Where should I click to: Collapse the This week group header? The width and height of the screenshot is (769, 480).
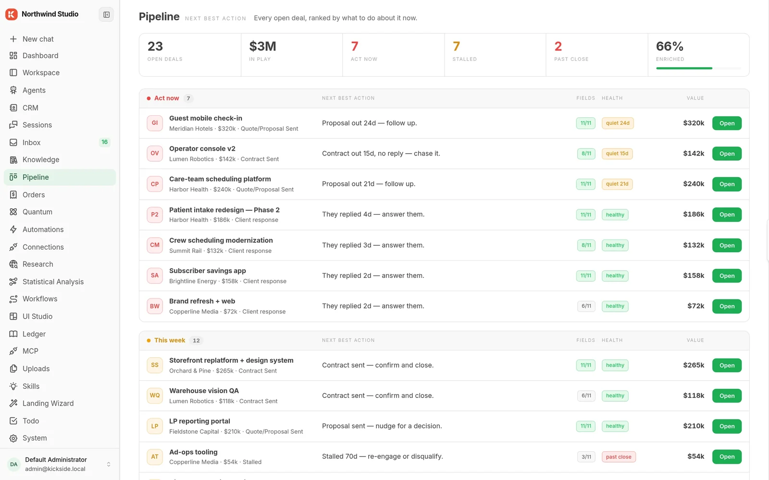click(x=444, y=340)
